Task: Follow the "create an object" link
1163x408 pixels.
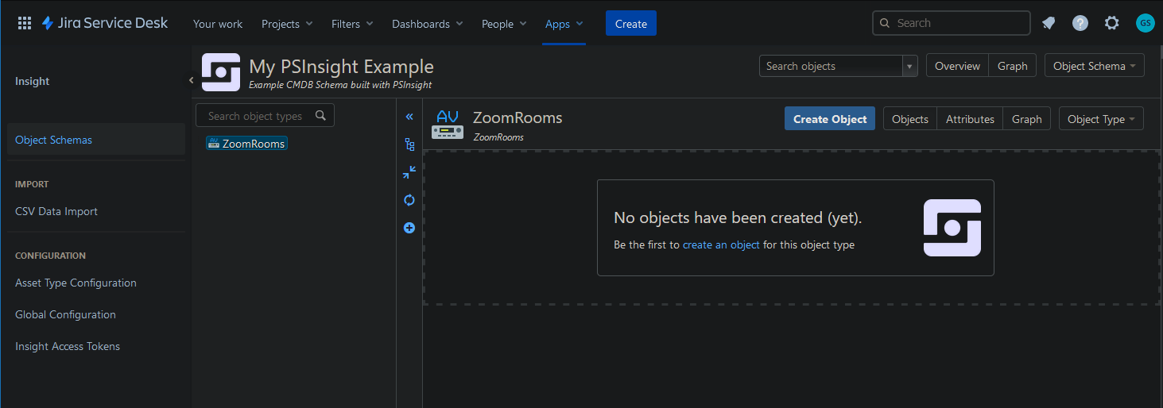Action: [721, 244]
